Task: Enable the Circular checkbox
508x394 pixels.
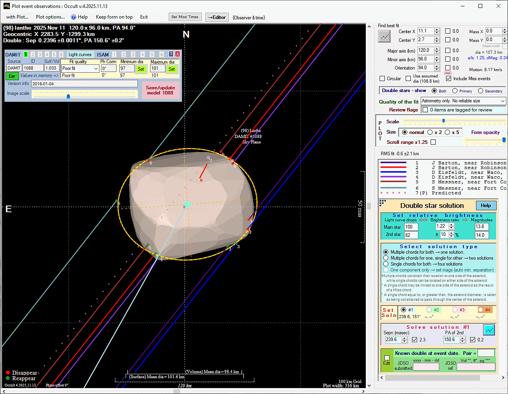Action: (382, 79)
